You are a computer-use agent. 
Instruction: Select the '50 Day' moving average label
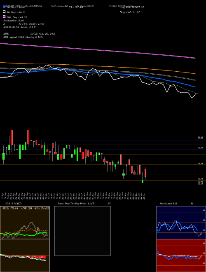16,12
